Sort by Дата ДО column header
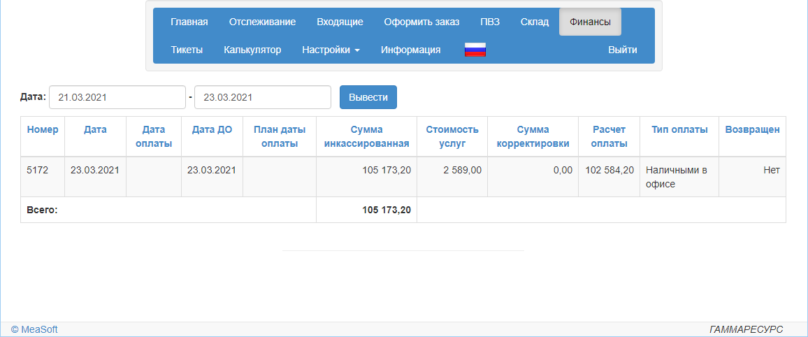The height and width of the screenshot is (337, 808). tap(212, 130)
